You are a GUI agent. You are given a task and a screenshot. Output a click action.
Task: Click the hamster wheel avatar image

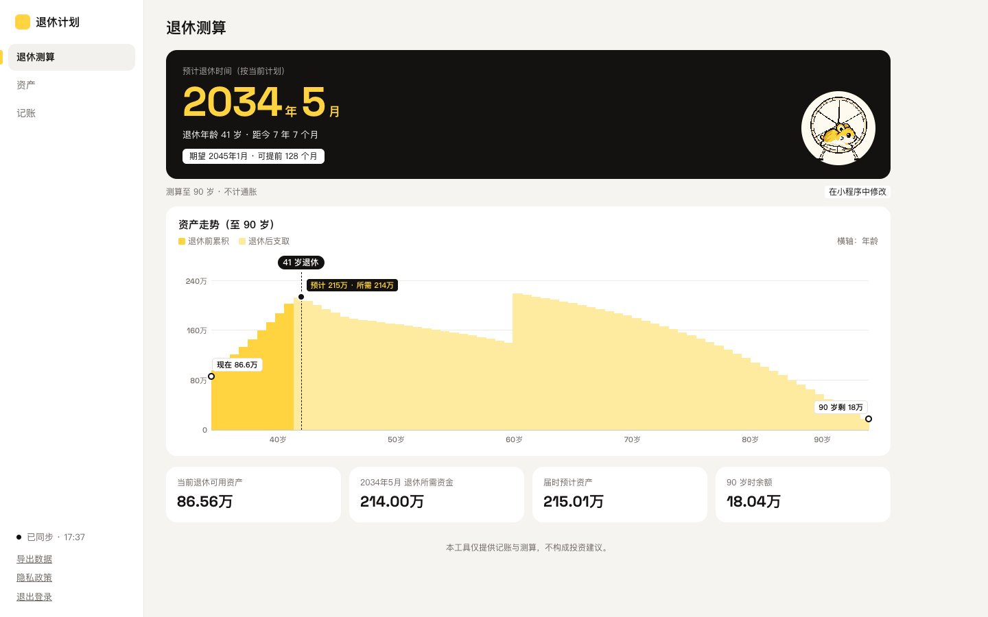pos(838,128)
